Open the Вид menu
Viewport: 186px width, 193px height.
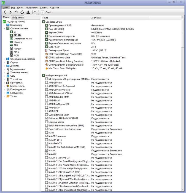coord(13,7)
